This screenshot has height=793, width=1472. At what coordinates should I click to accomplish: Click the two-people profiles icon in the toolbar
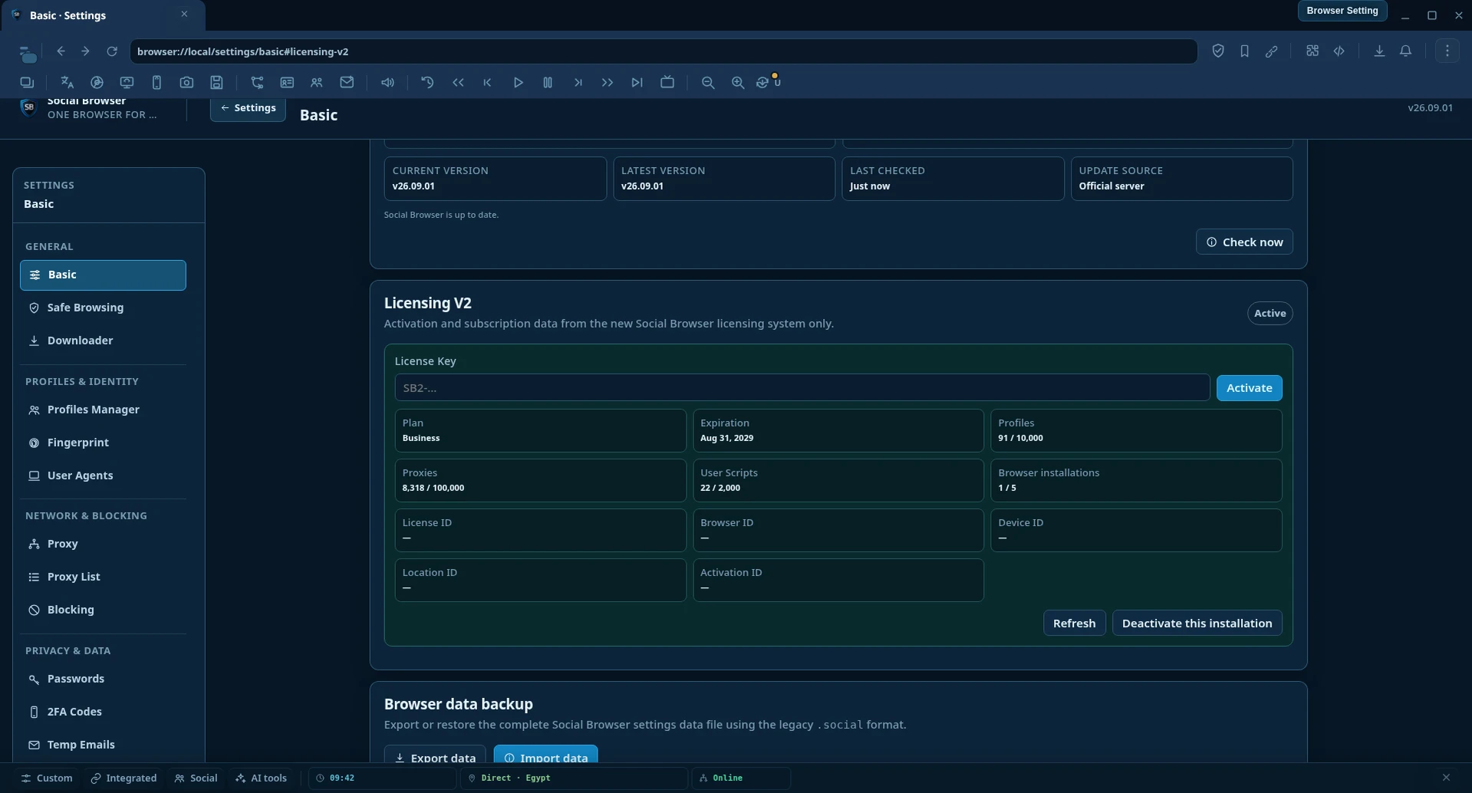317,82
